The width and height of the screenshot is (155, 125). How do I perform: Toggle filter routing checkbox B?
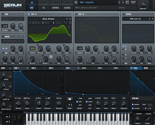click(123, 49)
